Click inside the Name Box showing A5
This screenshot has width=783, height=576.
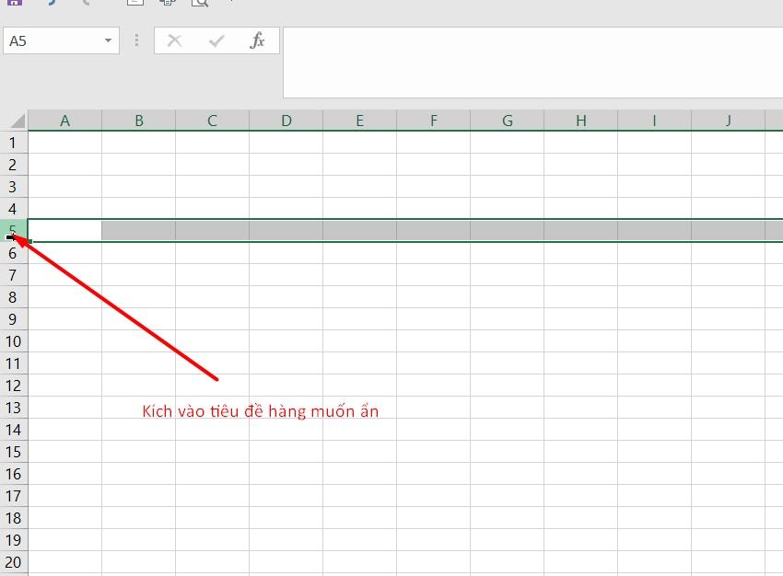[x=53, y=40]
